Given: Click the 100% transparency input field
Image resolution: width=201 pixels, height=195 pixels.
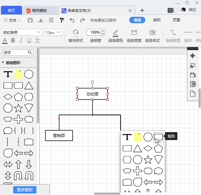Looking at the screenshot, I should pos(94,32).
